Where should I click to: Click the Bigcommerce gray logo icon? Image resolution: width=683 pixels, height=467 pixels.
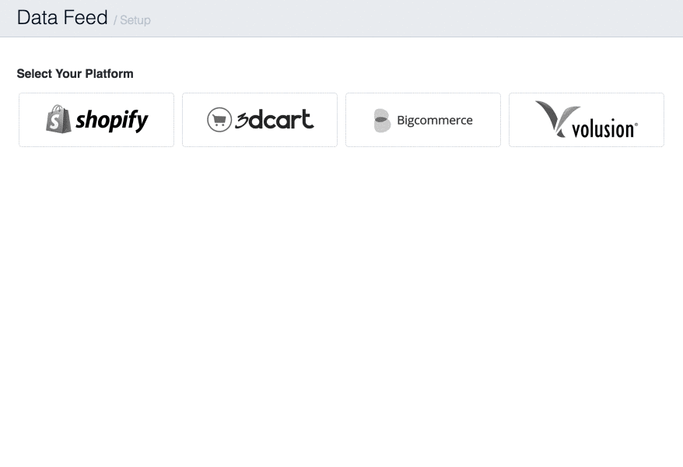[382, 121]
